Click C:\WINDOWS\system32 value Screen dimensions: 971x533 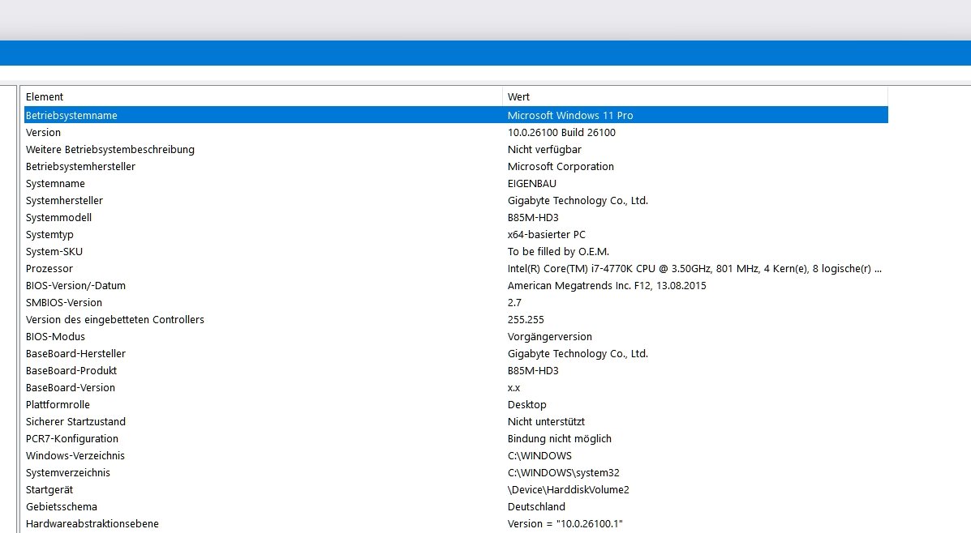click(564, 472)
